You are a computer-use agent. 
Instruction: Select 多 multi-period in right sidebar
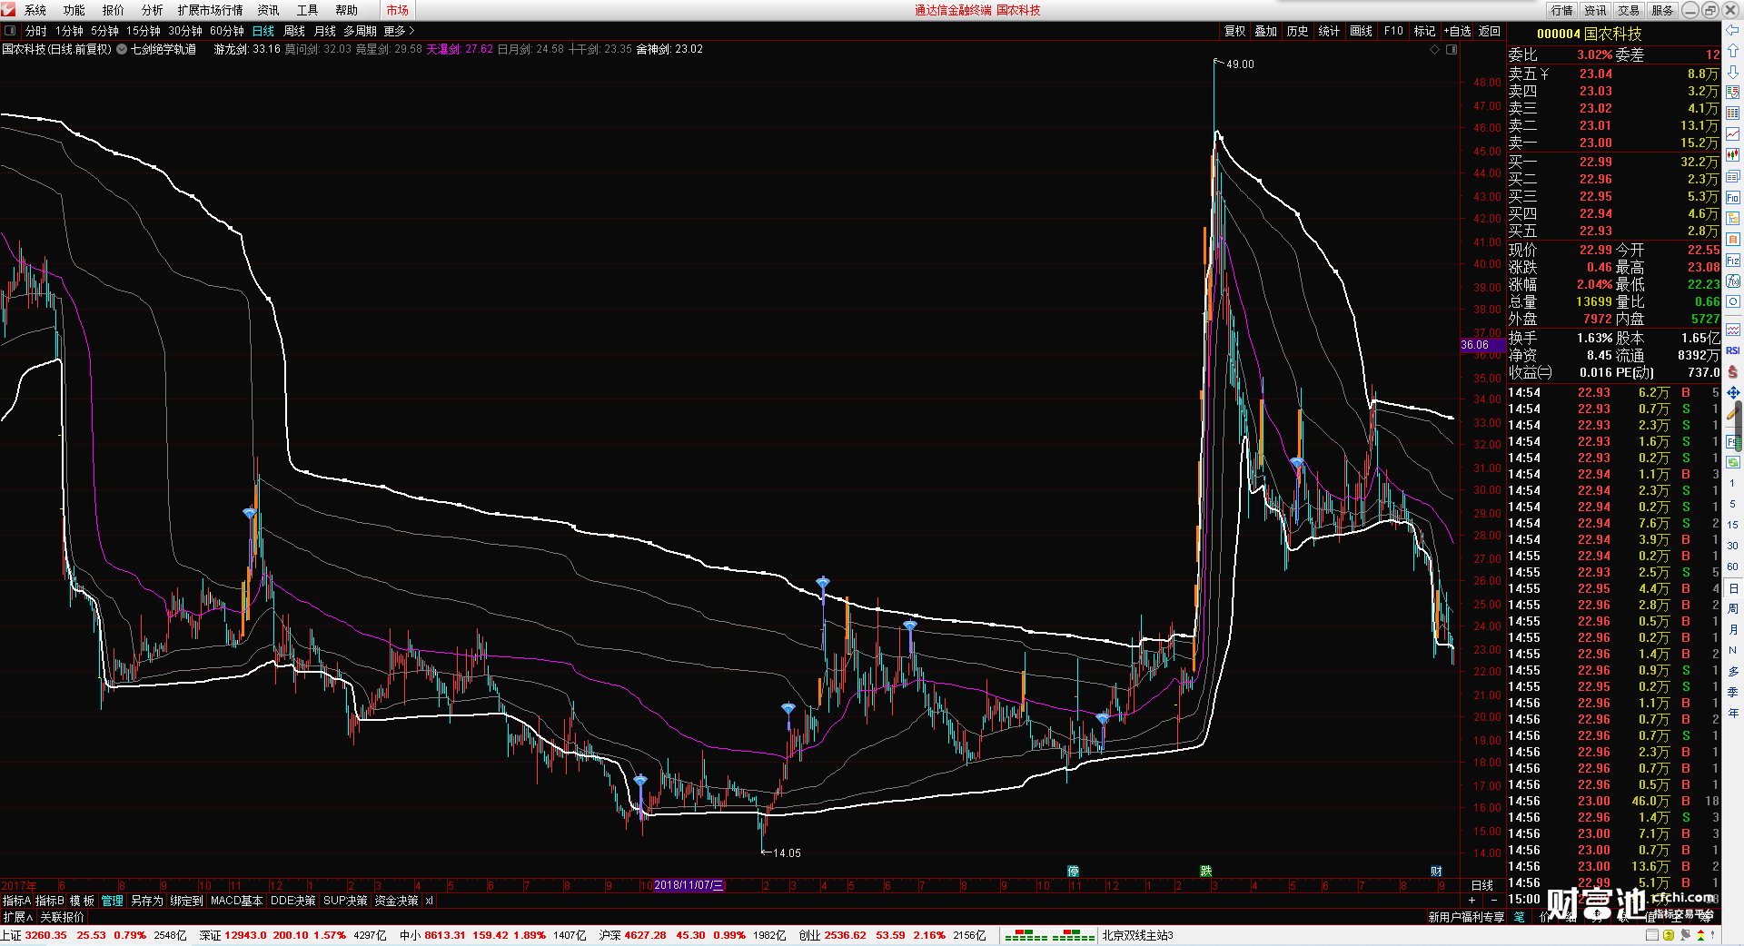1733,671
